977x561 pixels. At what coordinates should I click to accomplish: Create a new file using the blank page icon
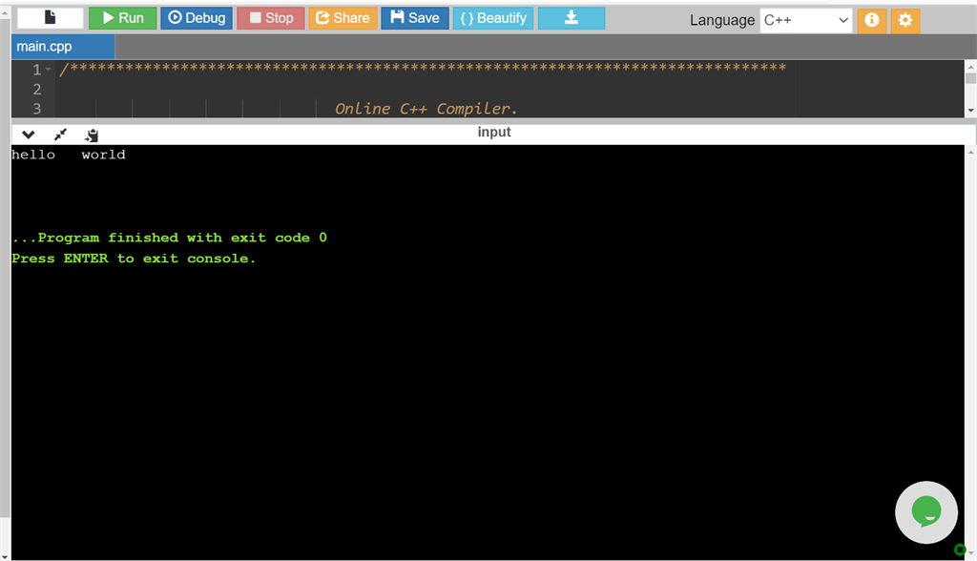(50, 17)
